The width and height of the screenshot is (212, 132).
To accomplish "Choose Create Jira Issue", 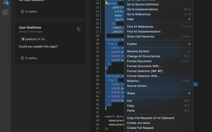I will click(x=158, y=123).
